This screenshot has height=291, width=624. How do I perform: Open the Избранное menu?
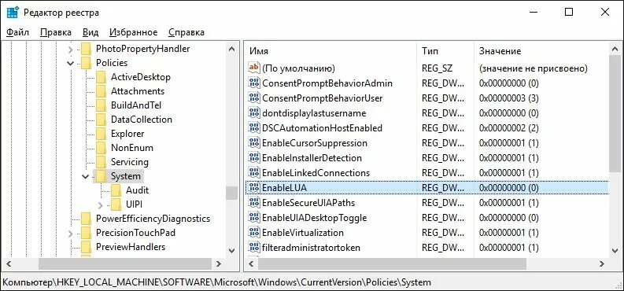click(x=133, y=32)
